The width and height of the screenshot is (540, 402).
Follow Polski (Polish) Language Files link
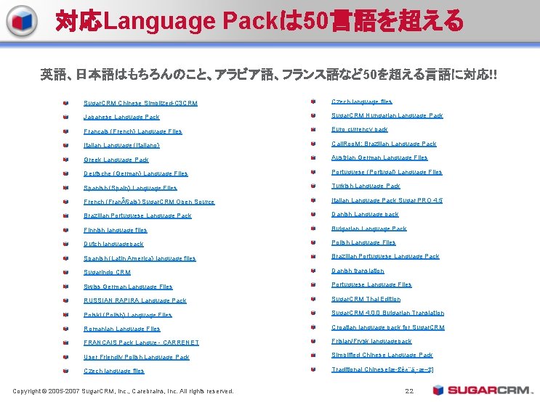[128, 315]
